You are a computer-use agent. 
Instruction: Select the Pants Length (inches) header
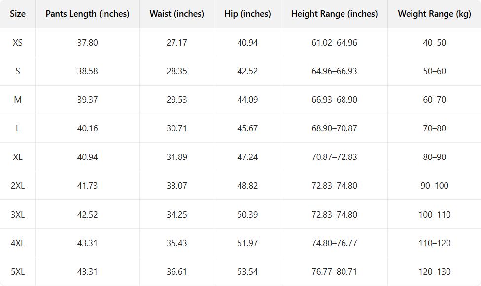(87, 14)
